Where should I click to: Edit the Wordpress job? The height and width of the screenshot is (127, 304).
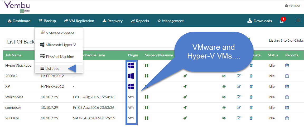pos(239,97)
